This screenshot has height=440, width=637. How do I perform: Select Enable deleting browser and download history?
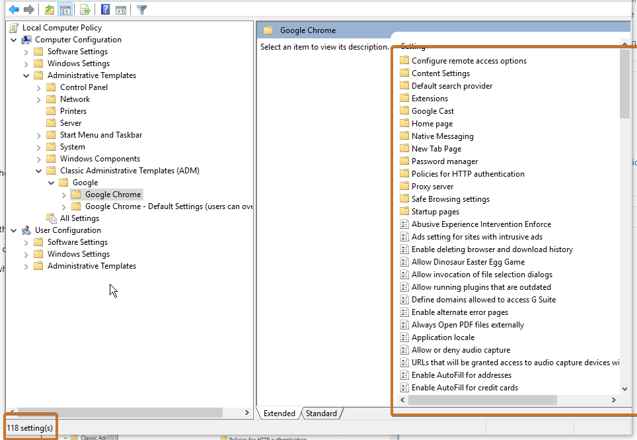coord(492,249)
